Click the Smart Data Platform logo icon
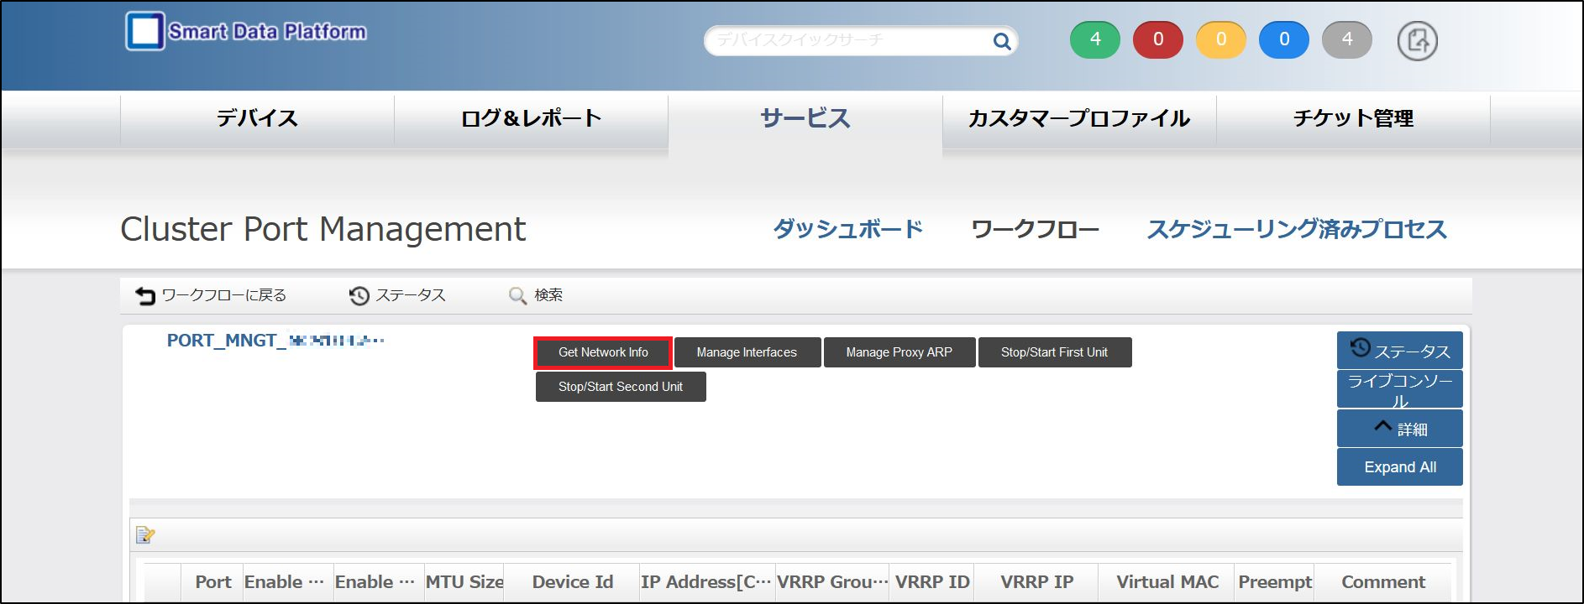 145,32
